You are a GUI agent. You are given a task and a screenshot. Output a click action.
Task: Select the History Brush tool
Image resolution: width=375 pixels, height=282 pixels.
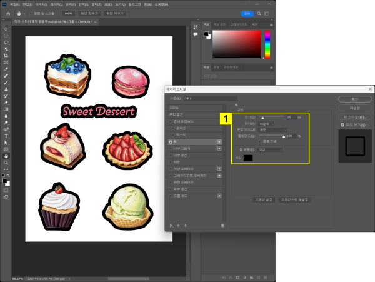6,96
